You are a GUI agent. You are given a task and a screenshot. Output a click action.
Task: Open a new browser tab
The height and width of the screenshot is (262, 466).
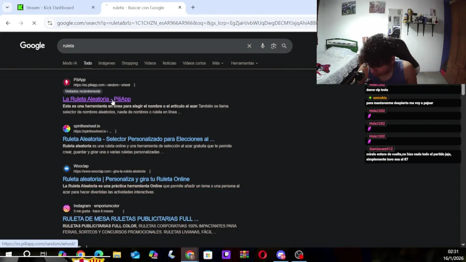click(x=193, y=7)
